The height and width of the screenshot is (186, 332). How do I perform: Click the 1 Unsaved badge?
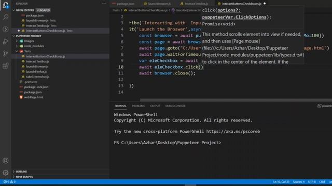click(x=43, y=10)
